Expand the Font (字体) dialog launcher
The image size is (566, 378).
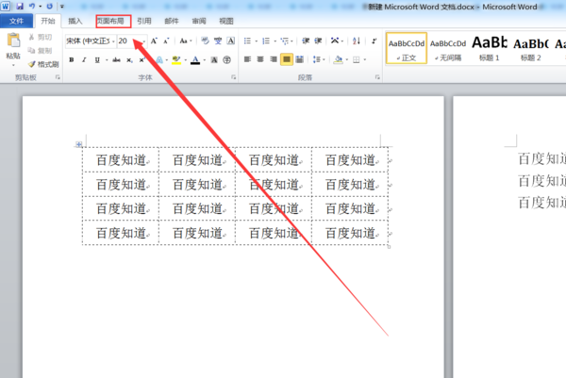click(x=234, y=77)
